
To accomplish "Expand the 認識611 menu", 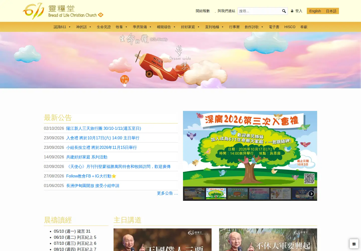I will pyautogui.click(x=62, y=27).
